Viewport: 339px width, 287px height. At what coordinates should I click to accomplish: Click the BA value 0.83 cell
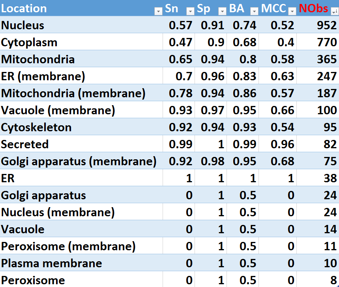click(x=244, y=76)
